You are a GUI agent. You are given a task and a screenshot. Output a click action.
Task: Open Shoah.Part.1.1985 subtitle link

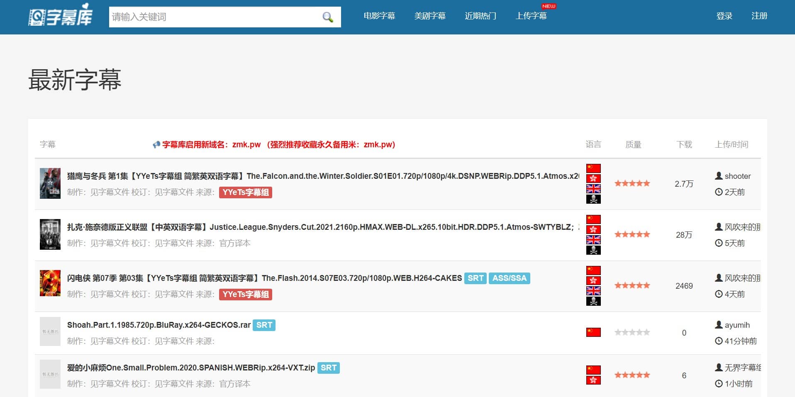click(x=159, y=325)
